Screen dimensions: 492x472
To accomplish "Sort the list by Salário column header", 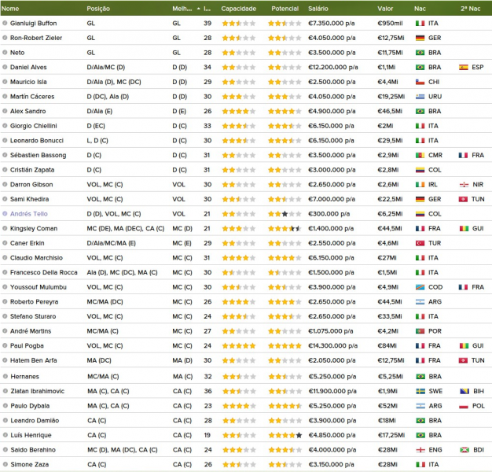I will (x=318, y=8).
